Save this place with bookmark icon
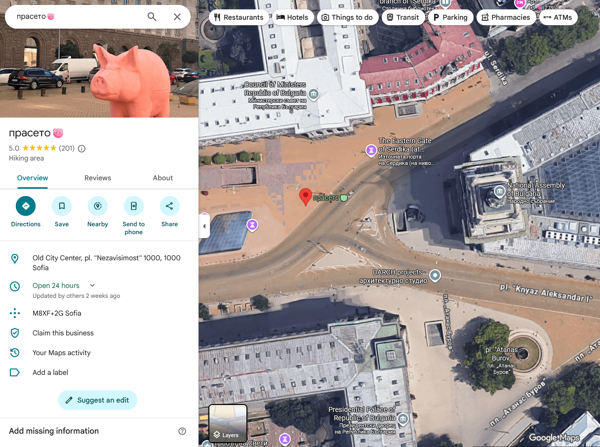Screen dimensions: 600x447 coord(62,206)
